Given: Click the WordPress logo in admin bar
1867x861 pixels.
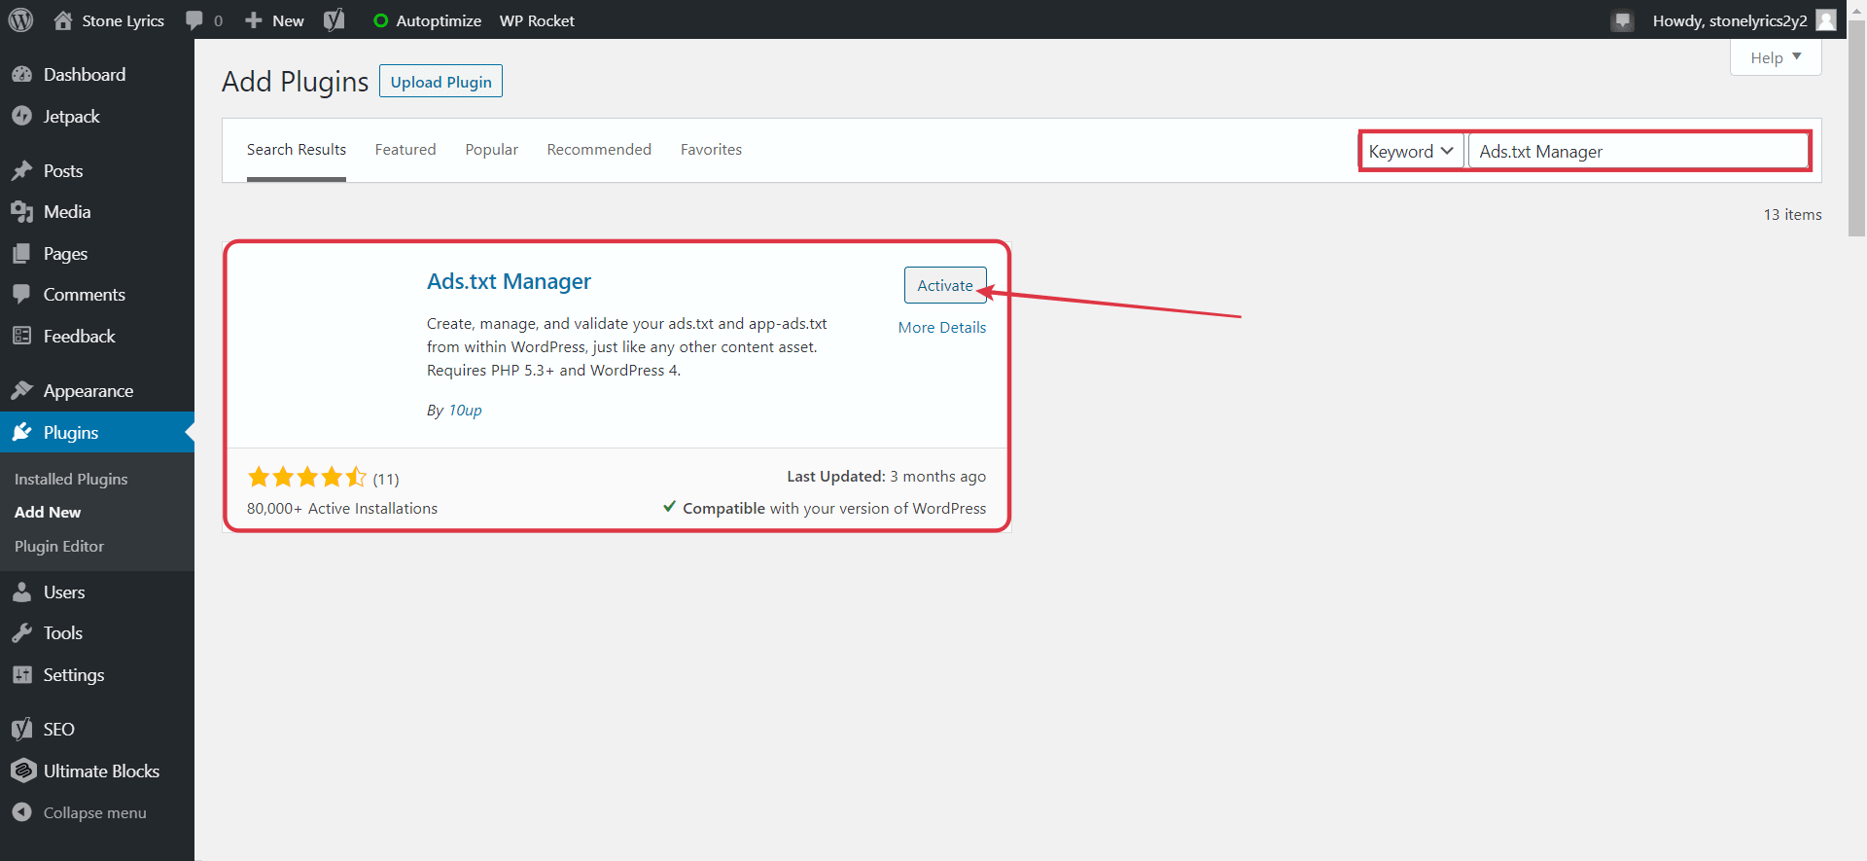Looking at the screenshot, I should (x=20, y=19).
